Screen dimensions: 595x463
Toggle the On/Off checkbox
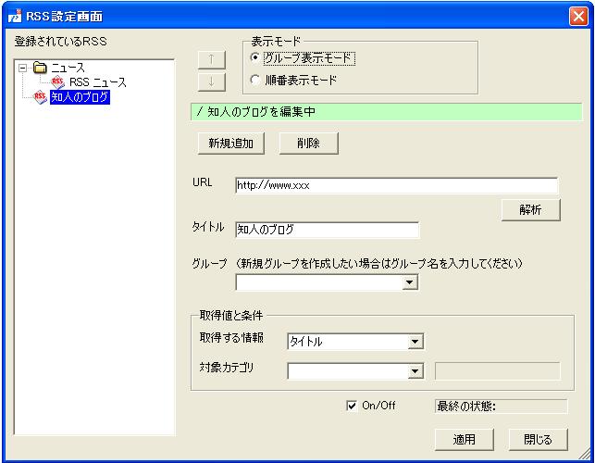coord(352,406)
